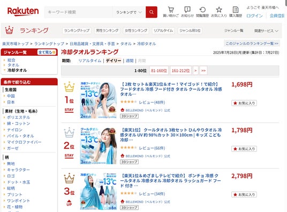The image size is (287, 212).
Task: Go to ranks 81-160位 page
Action: pyautogui.click(x=158, y=71)
